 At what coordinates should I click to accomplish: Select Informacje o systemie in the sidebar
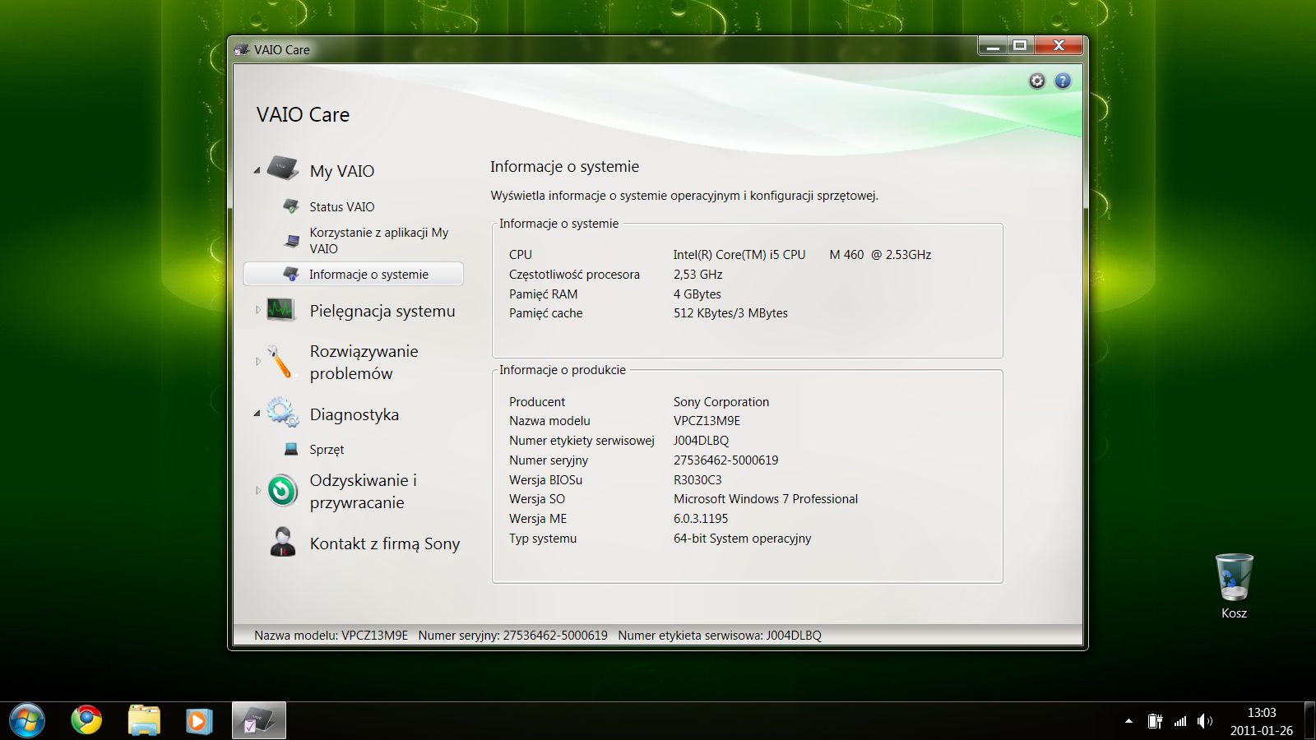coord(354,274)
